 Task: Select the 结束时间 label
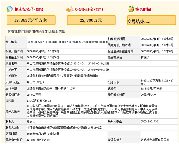click(11, 134)
